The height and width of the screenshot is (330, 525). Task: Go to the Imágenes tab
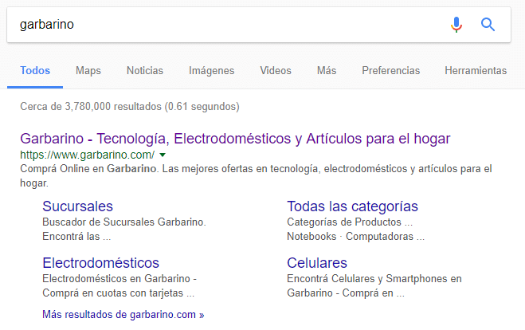(x=212, y=71)
